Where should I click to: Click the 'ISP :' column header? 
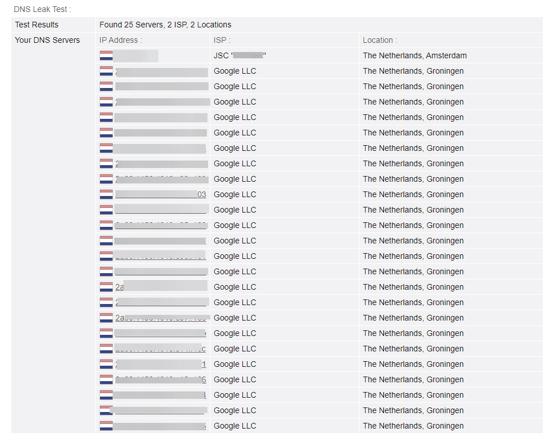(222, 41)
